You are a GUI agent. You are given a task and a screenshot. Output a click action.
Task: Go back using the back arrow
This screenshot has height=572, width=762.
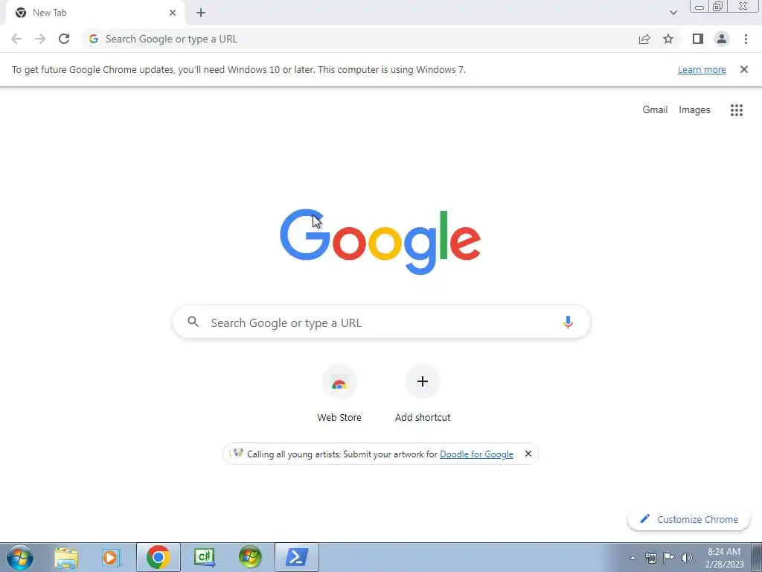coord(16,39)
